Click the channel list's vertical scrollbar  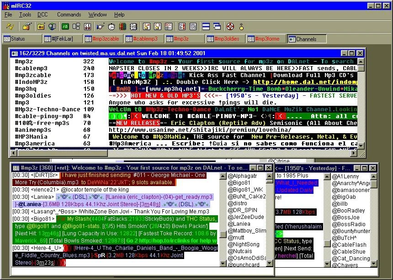(x=361, y=105)
